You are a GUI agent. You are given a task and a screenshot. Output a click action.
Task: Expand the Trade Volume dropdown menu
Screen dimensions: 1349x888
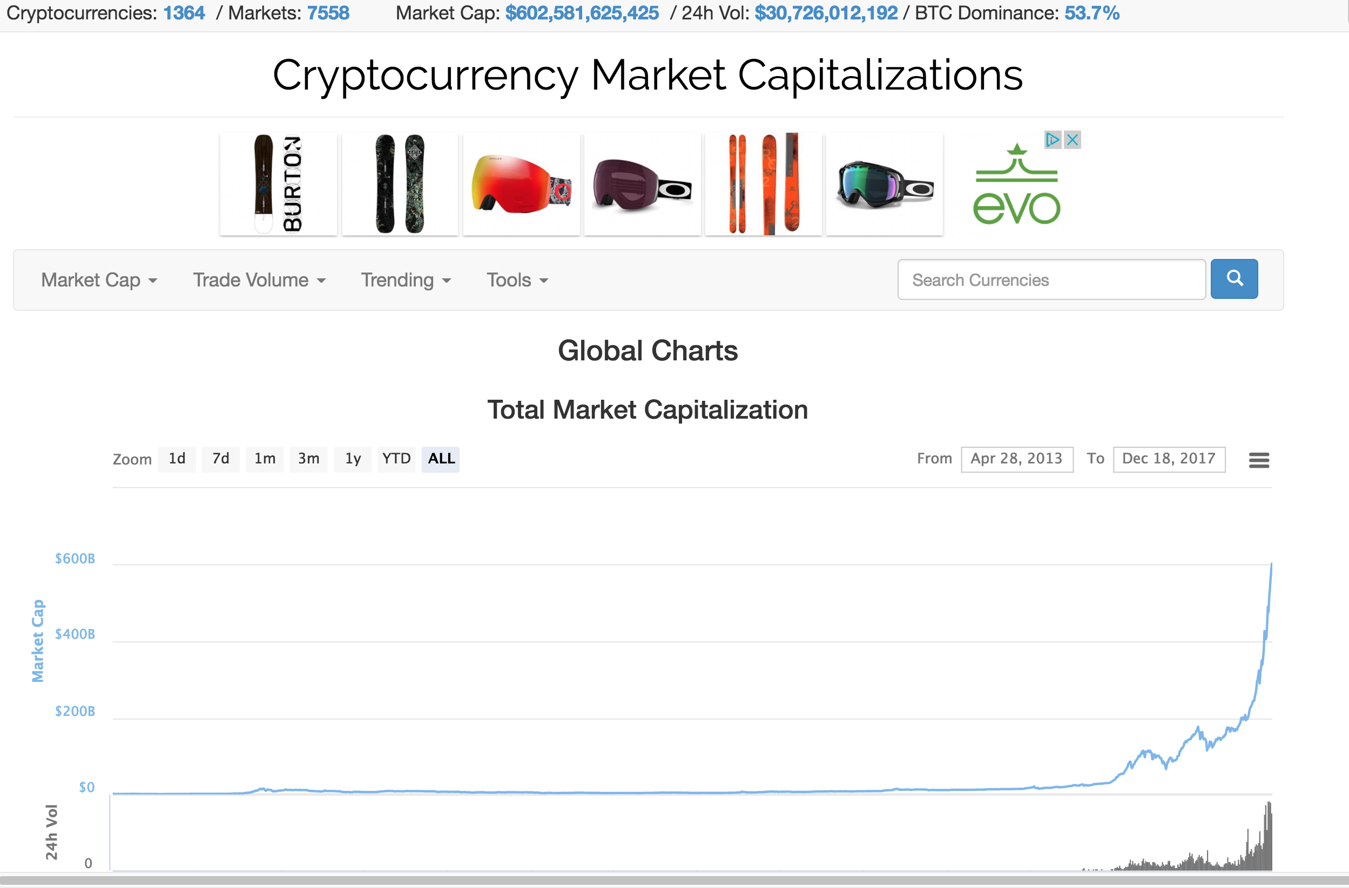click(260, 281)
